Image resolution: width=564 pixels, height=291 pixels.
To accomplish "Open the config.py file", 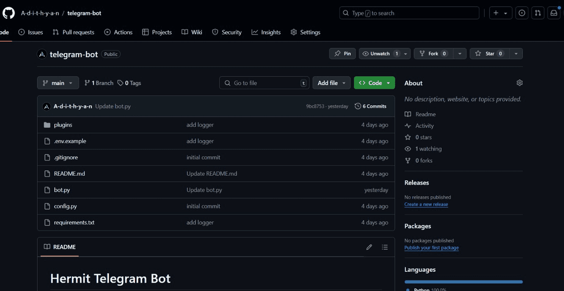I will (x=65, y=206).
